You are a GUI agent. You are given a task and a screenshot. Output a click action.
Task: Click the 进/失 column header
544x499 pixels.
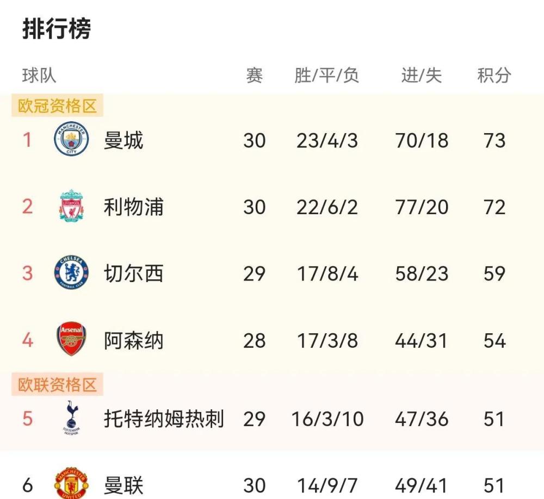(420, 77)
